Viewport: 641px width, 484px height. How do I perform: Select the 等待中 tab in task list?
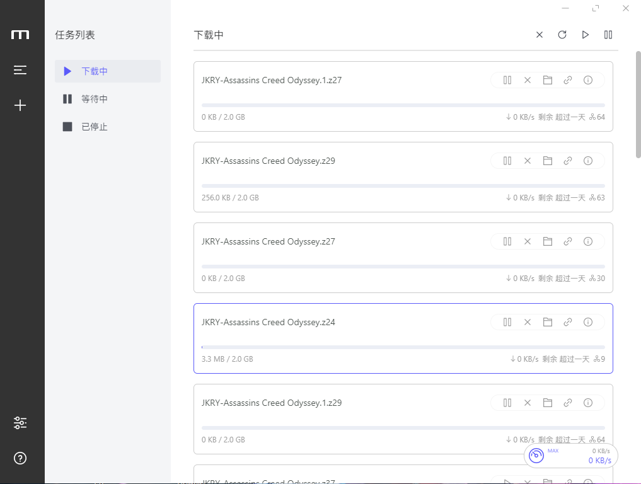108,99
